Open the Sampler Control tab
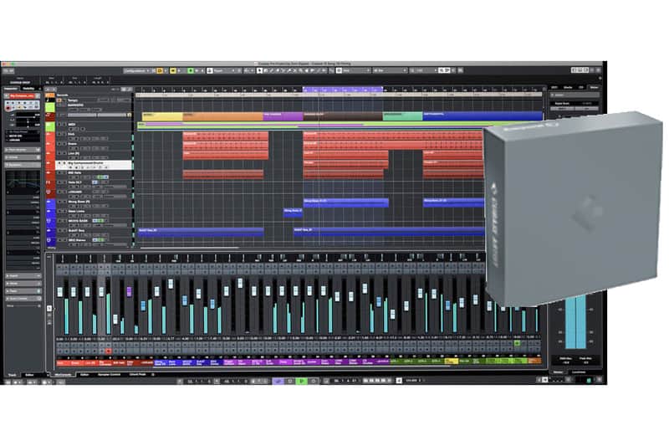 pos(110,375)
